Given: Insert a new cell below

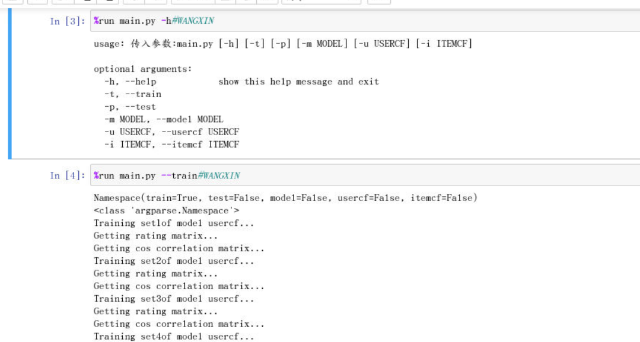Looking at the screenshot, I should point(36,3).
